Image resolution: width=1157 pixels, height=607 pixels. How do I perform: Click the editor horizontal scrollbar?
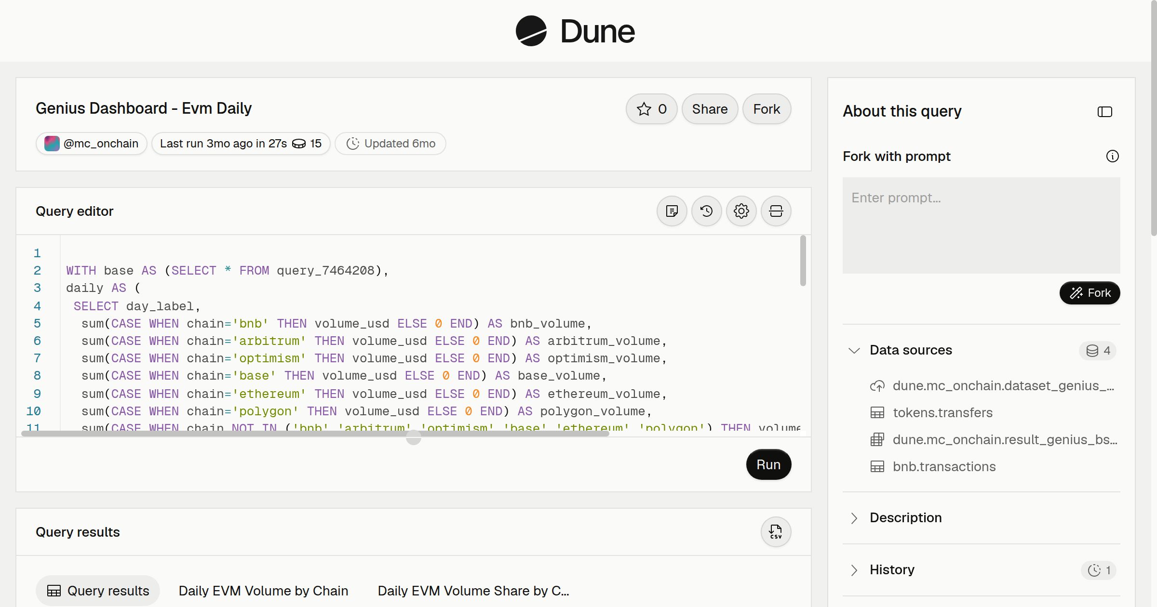click(x=315, y=433)
